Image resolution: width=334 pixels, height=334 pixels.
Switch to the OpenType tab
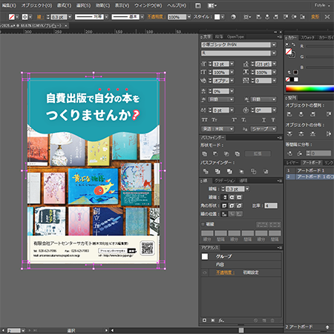coord(235,37)
